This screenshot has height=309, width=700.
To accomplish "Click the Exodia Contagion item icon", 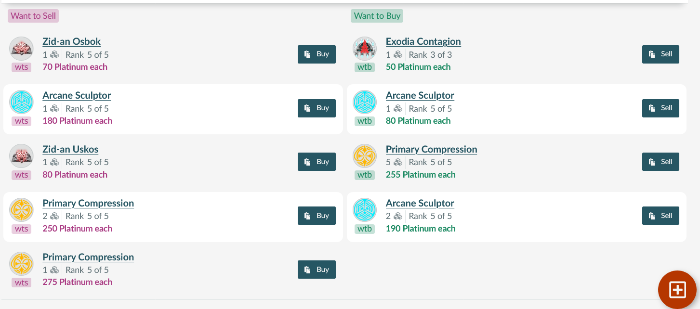I will [x=365, y=49].
